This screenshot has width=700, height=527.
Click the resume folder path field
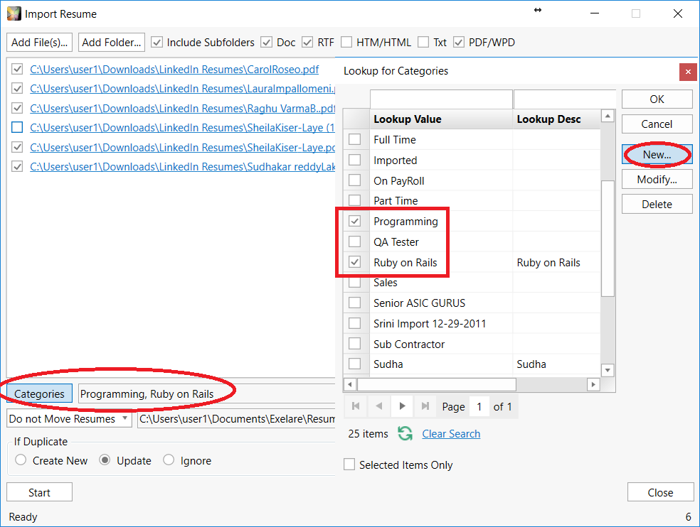[x=237, y=418]
